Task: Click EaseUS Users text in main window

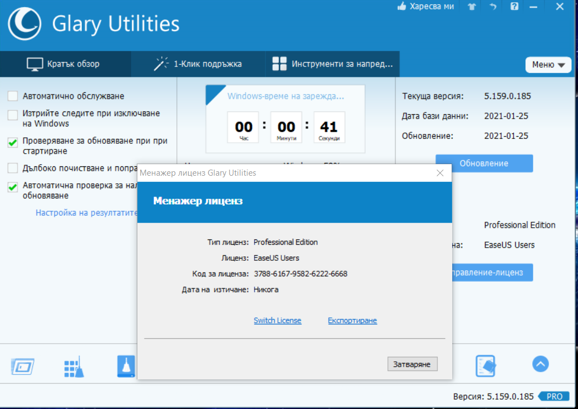Action: click(x=509, y=245)
